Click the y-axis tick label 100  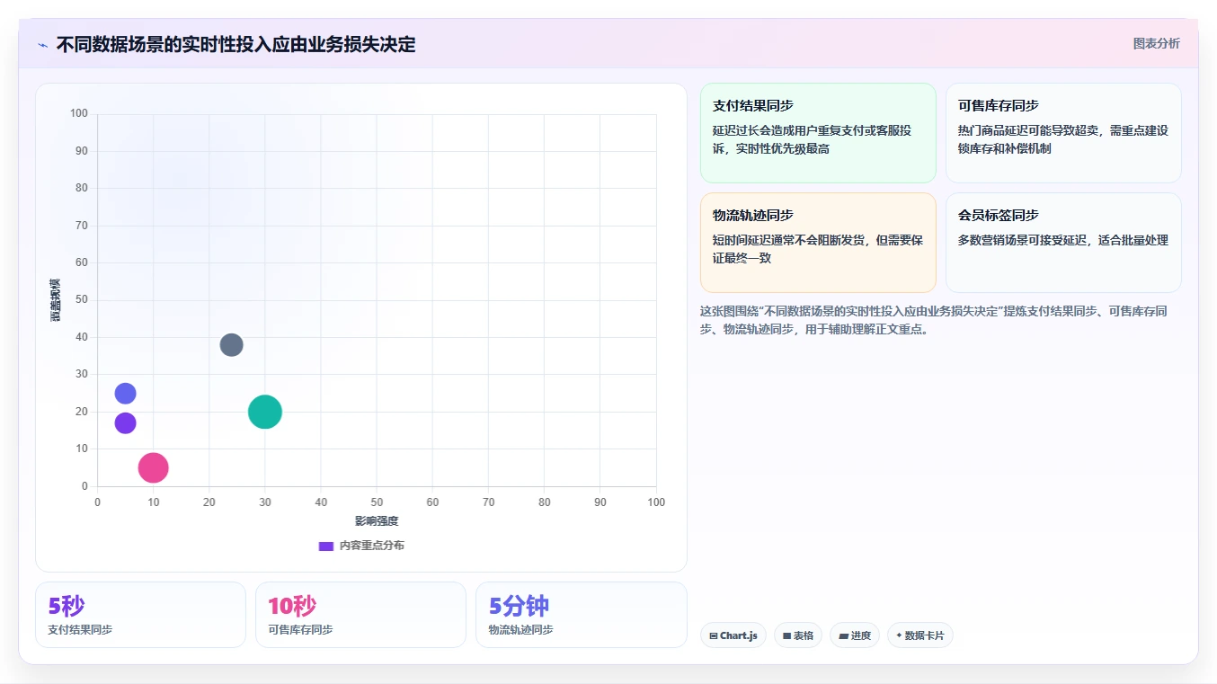(x=79, y=113)
